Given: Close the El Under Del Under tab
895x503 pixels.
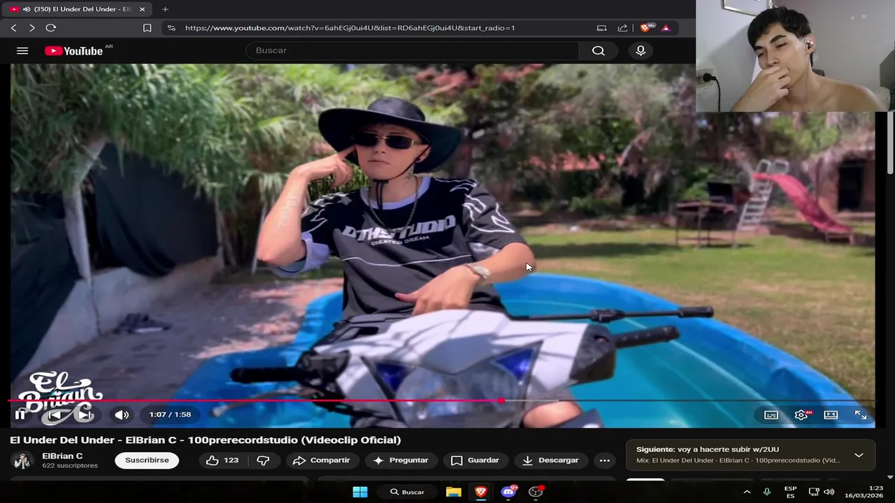Looking at the screenshot, I should 142,9.
